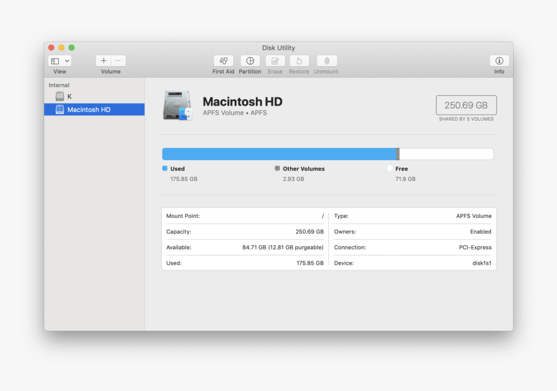Click the storage usage bar
The height and width of the screenshot is (391, 557).
click(327, 154)
